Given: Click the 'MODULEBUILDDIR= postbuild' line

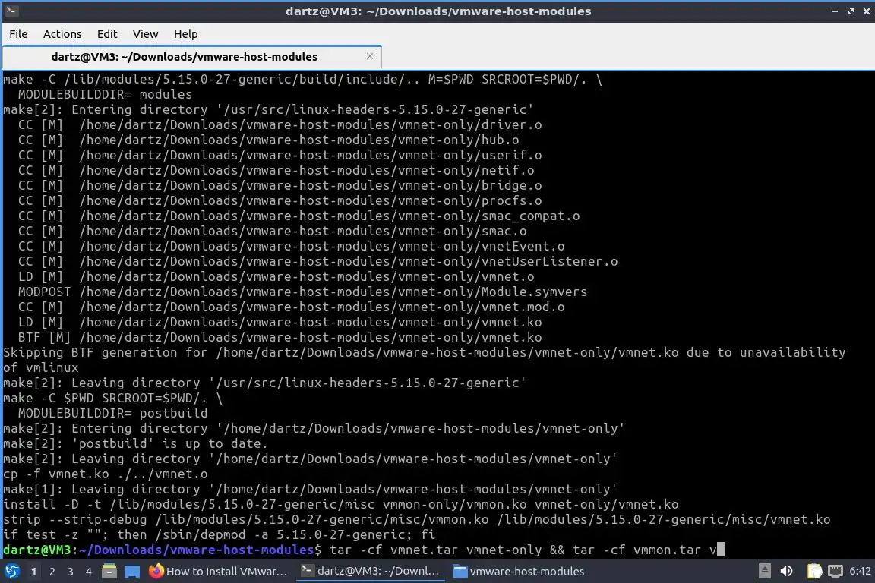Looking at the screenshot, I should (112, 414).
